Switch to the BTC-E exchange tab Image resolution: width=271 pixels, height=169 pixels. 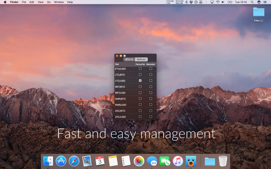(x=129, y=59)
